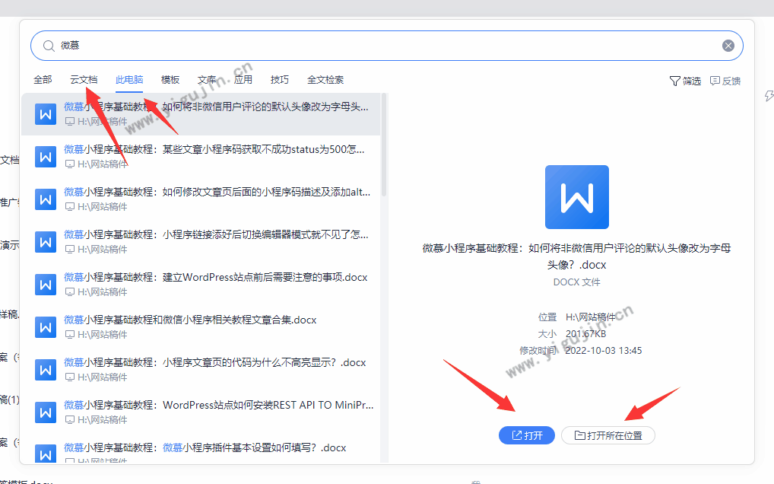Click the H:\网站稿件 path under 代码为什么不高亮 result
This screenshot has height=484, width=774.
[102, 377]
